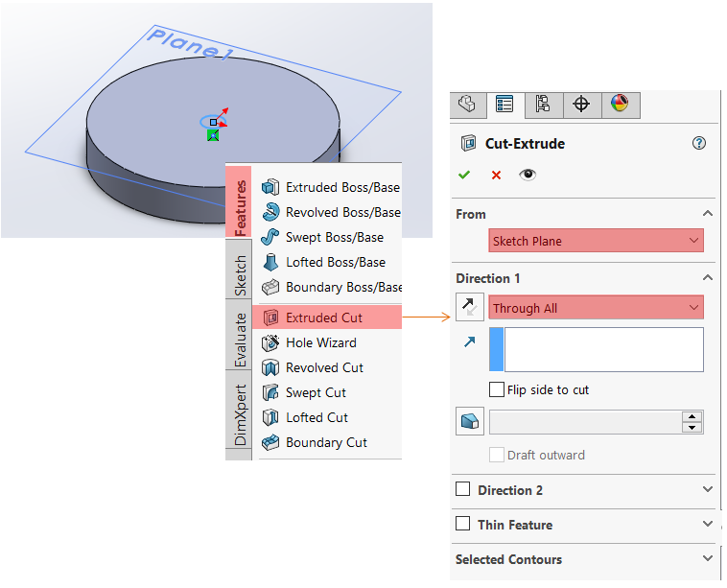Expand the Selected Contours section
727x588 pixels.
tap(708, 559)
